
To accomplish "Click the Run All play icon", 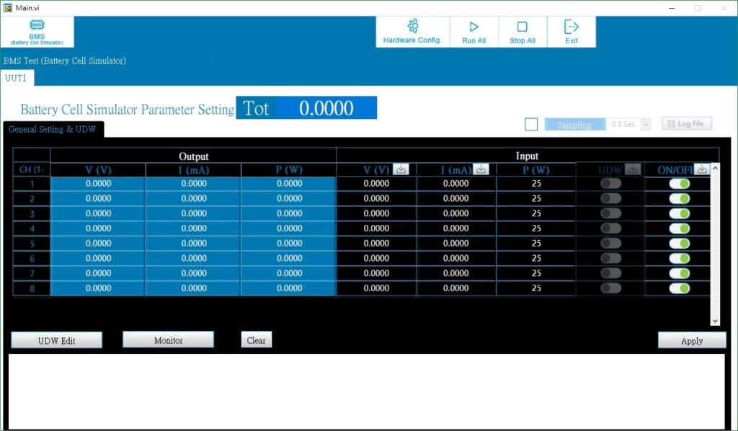I will [474, 27].
